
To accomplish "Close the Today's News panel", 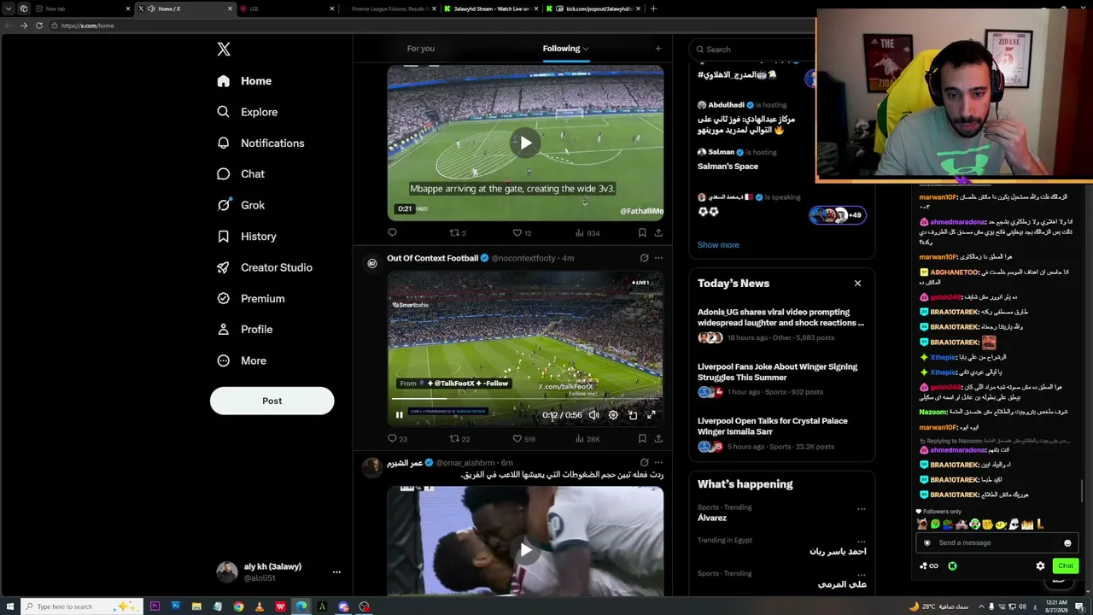I will [857, 284].
